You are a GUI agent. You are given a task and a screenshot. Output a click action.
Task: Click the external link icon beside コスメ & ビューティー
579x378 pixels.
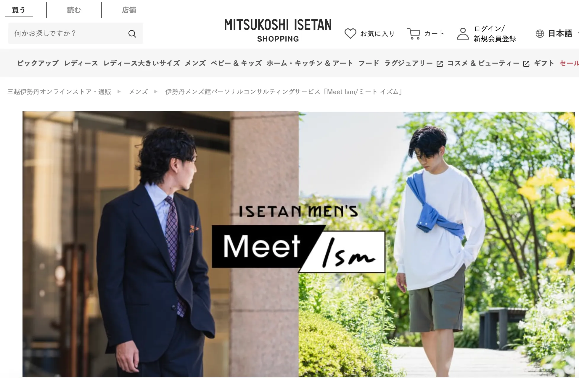click(x=526, y=64)
